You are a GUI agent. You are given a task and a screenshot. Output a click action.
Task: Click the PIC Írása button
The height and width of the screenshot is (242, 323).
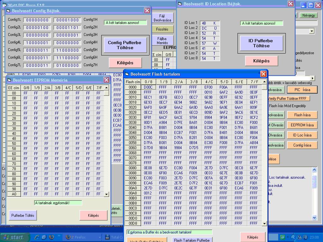pos(302,90)
